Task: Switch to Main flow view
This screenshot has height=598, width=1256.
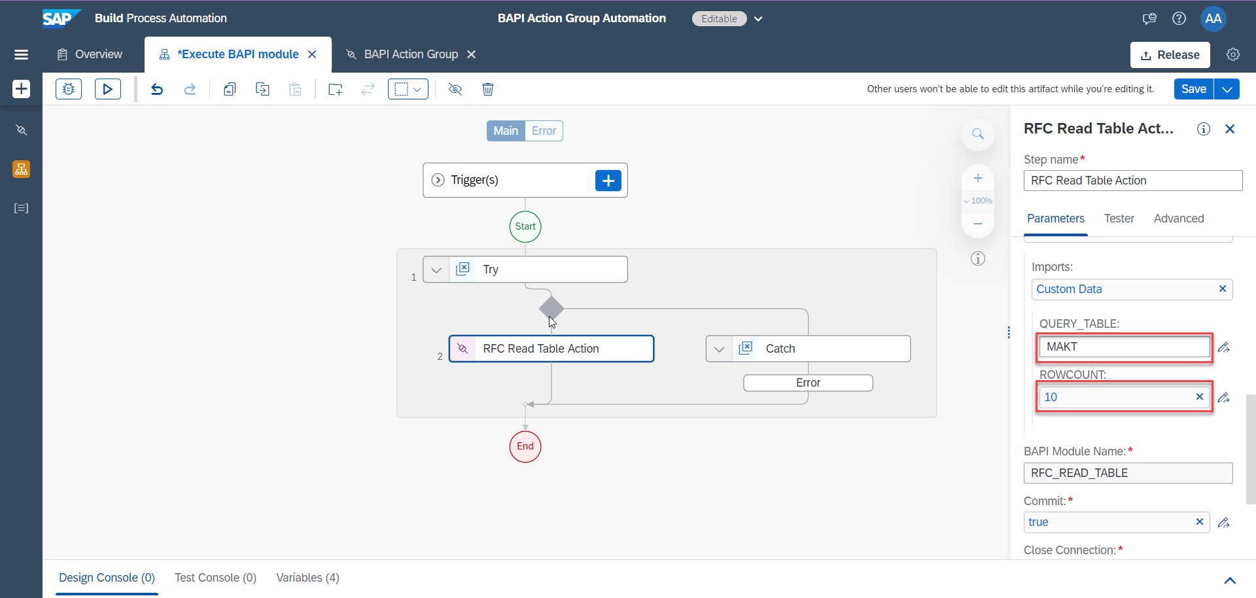Action: click(x=506, y=131)
